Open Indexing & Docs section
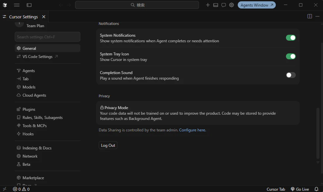The width and height of the screenshot is (323, 192). [x=48, y=148]
